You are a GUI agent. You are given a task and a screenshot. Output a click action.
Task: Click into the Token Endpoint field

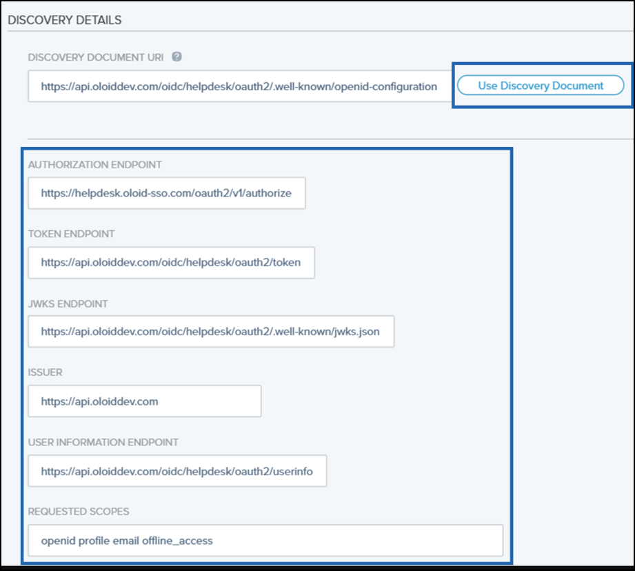tap(171, 263)
